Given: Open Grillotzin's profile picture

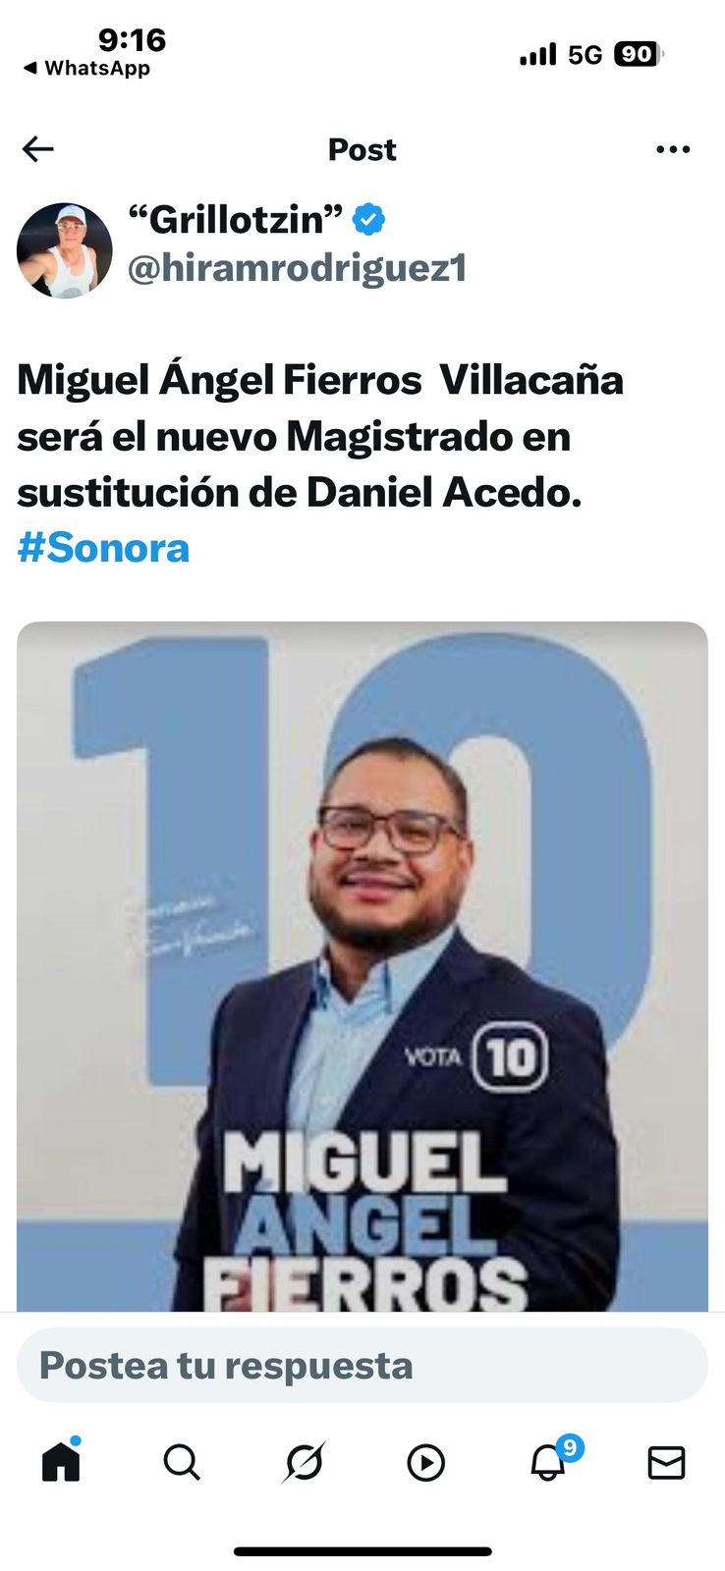Looking at the screenshot, I should pyautogui.click(x=65, y=250).
